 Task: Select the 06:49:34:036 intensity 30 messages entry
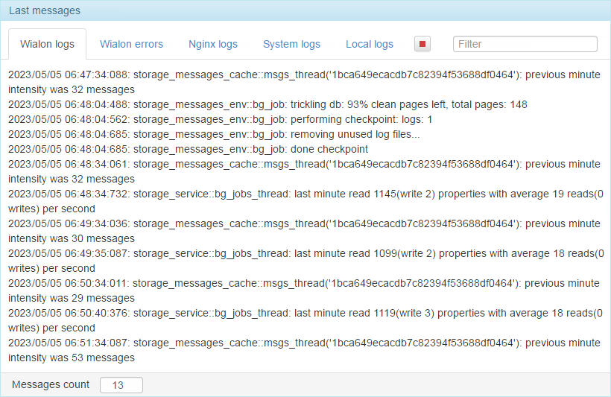click(304, 231)
